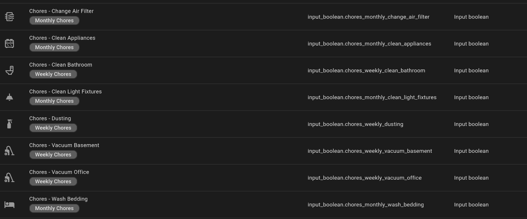Click entity ID input_boolean.chores_monthly_change_air_filter
This screenshot has width=527, height=219.
click(x=368, y=17)
